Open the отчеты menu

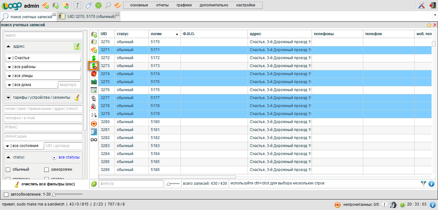[x=162, y=5]
